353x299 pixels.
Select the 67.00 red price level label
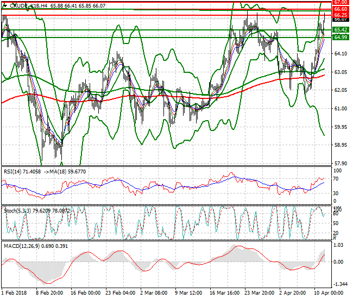point(341,3)
